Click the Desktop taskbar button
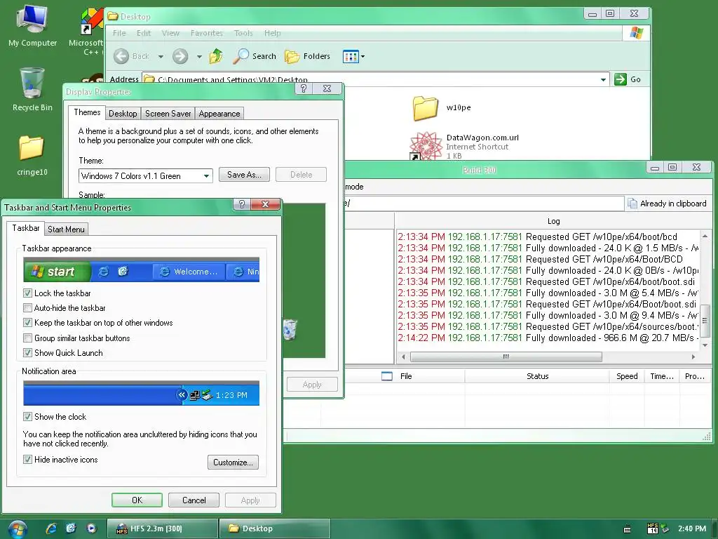This screenshot has width=718, height=539. 275,528
